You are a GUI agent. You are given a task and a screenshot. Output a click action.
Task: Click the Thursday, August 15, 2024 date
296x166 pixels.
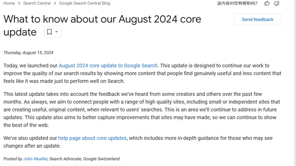point(28,53)
